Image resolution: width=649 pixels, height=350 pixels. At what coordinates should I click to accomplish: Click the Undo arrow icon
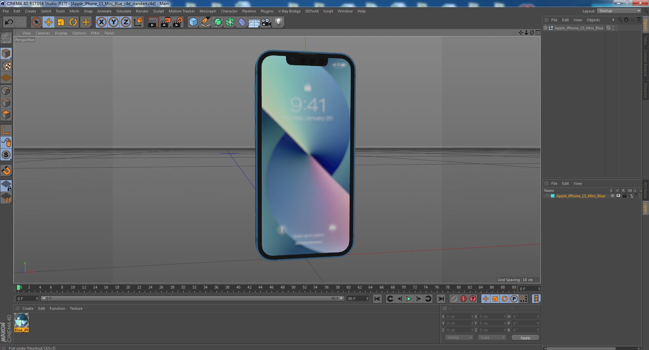[x=9, y=22]
